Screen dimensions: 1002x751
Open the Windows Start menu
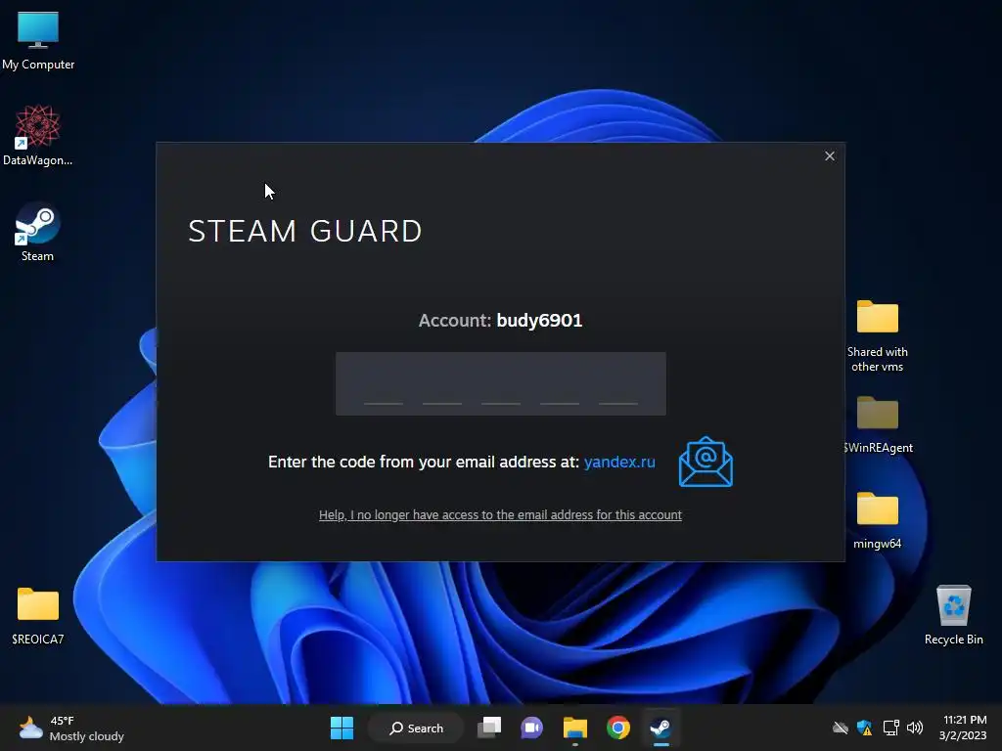pyautogui.click(x=342, y=728)
